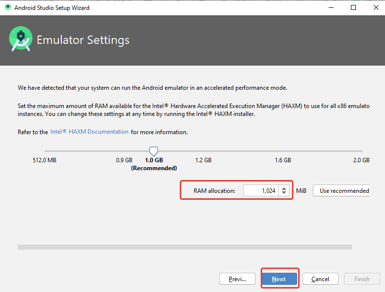Viewport: 385px width, 292px height.
Task: Increase RAM allocation with up arrow
Action: coord(284,188)
